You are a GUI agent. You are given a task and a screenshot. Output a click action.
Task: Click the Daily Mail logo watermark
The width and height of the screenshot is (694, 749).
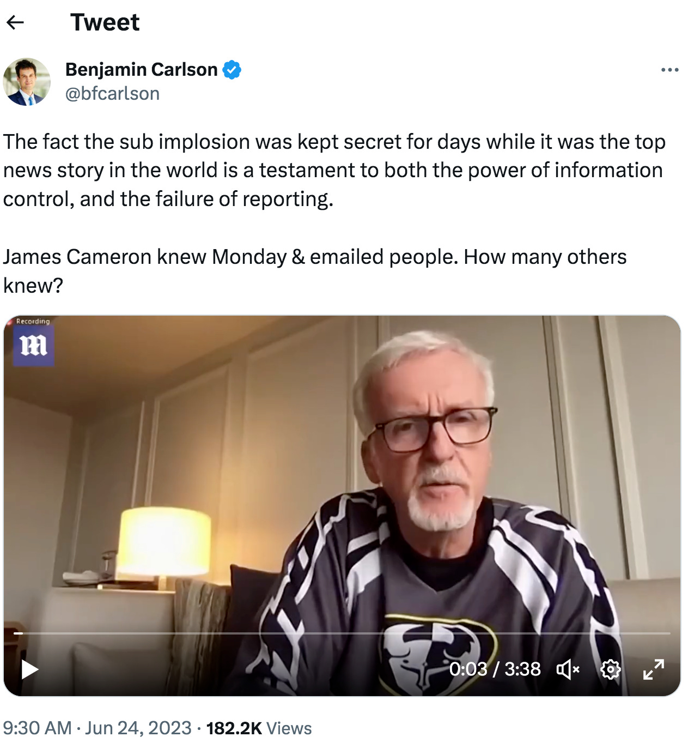(34, 346)
